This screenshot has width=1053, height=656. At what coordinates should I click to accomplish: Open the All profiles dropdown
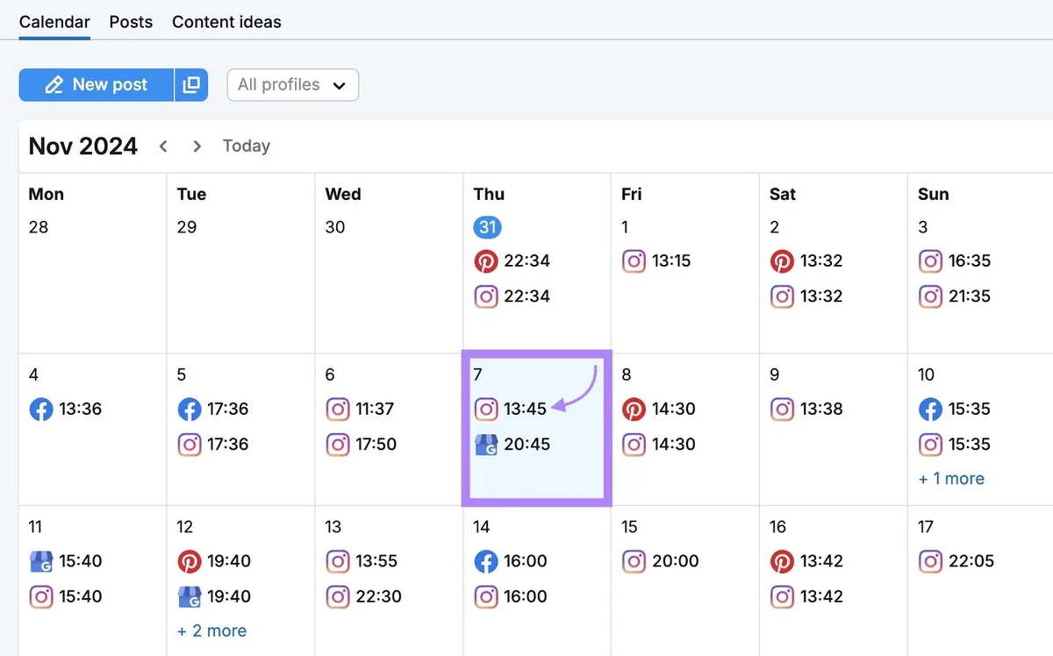pyautogui.click(x=292, y=85)
